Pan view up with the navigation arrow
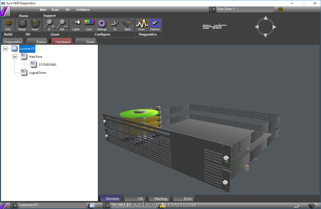The height and width of the screenshot is (209, 321). click(x=265, y=18)
